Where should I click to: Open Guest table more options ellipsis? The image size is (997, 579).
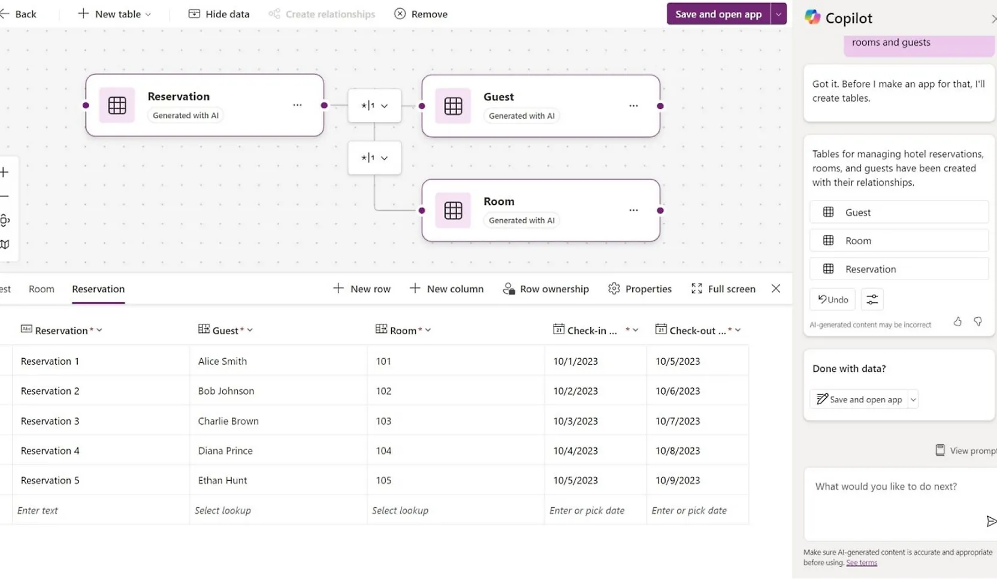click(x=633, y=106)
